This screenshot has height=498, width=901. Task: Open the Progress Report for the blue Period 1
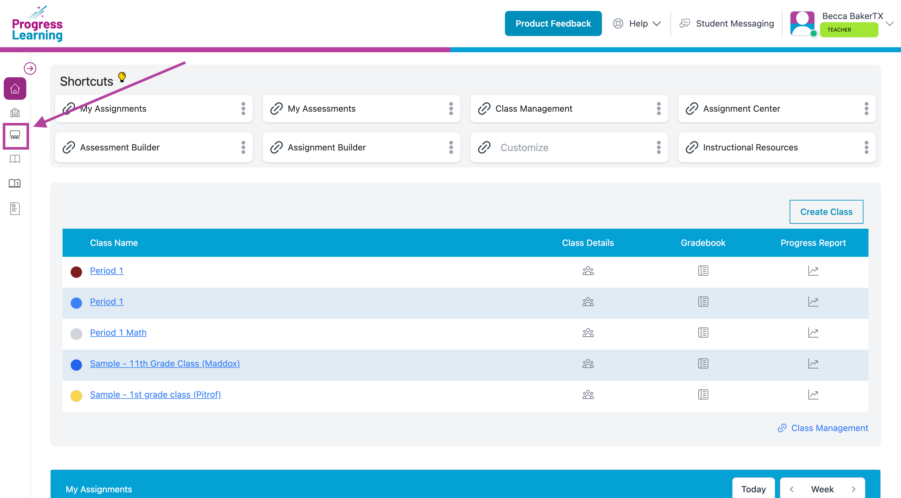pyautogui.click(x=813, y=302)
